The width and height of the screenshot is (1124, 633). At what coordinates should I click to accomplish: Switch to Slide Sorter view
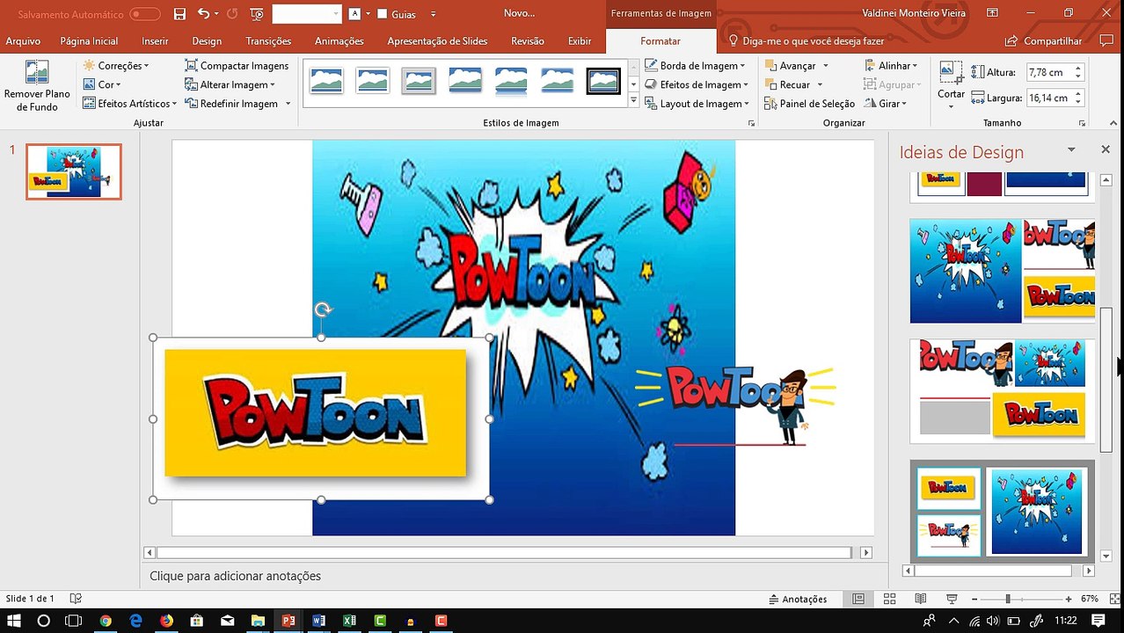click(889, 599)
